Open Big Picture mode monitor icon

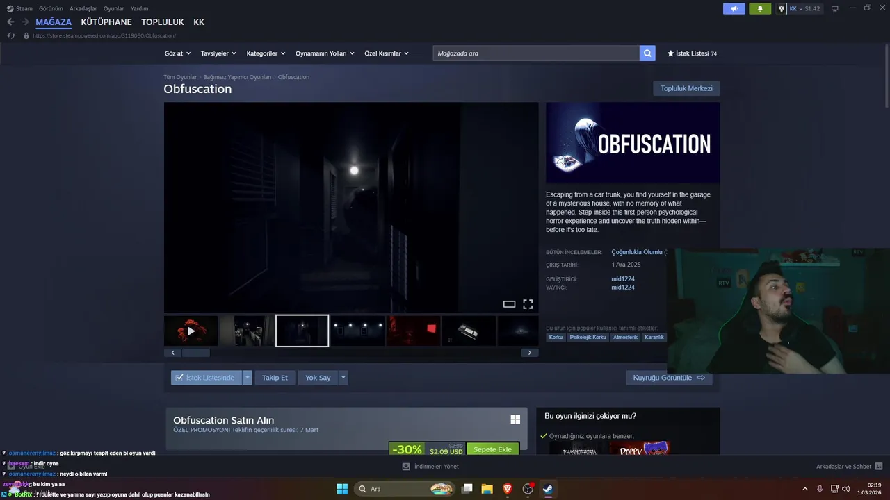click(x=835, y=8)
